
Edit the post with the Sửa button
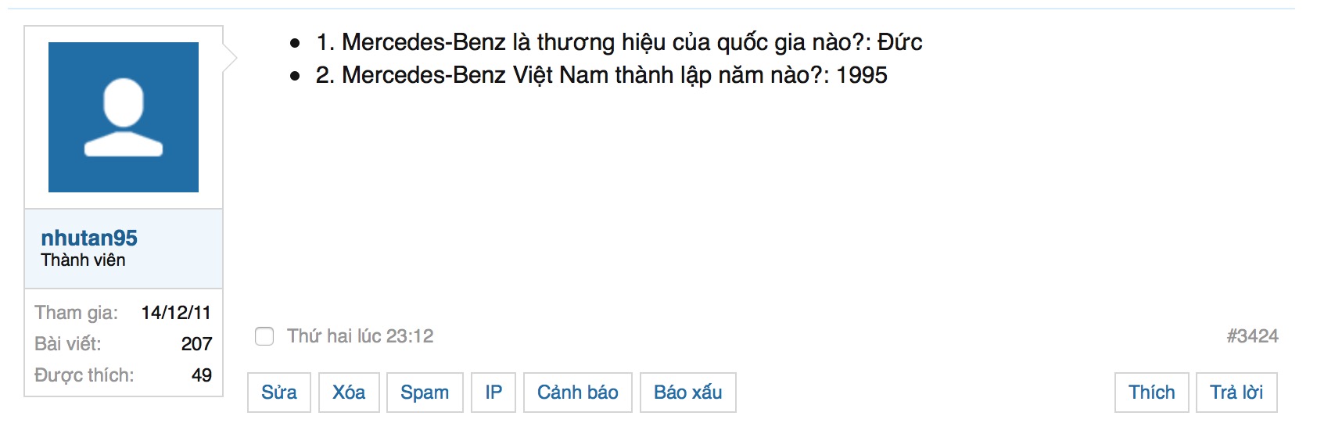tap(279, 393)
